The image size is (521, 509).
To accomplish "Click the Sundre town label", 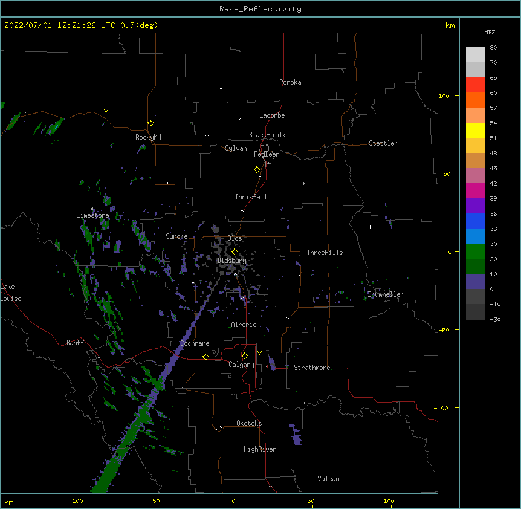I will pyautogui.click(x=176, y=236).
